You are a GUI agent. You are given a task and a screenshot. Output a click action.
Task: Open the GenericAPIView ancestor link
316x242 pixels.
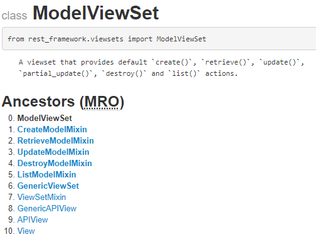(x=47, y=208)
